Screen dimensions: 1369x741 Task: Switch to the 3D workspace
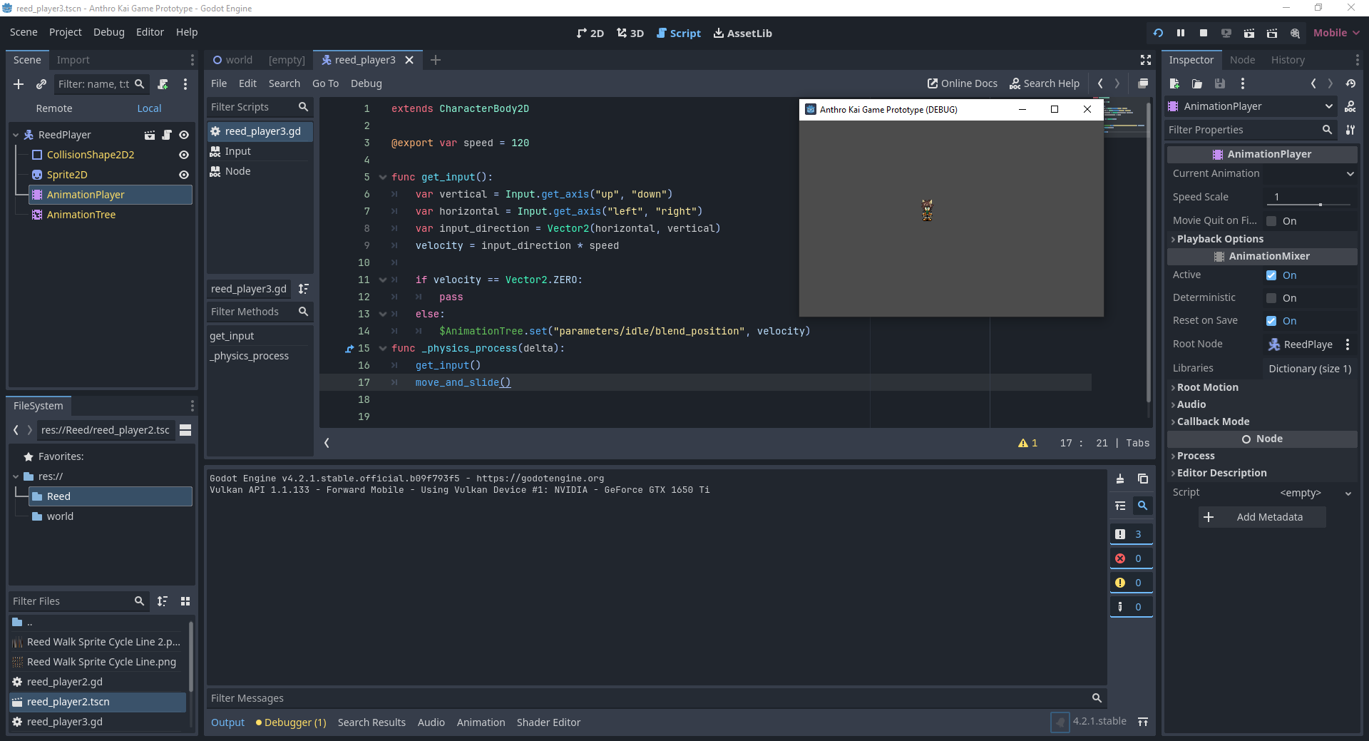630,33
